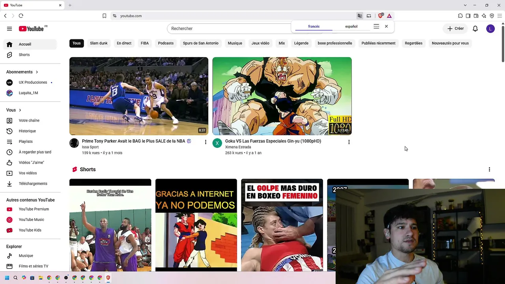Open the Brave main menu
This screenshot has width=505, height=284.
(500, 16)
